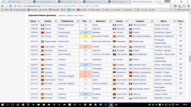Sort table by Счёт column arrows
191x107 pixels.
(90, 21)
